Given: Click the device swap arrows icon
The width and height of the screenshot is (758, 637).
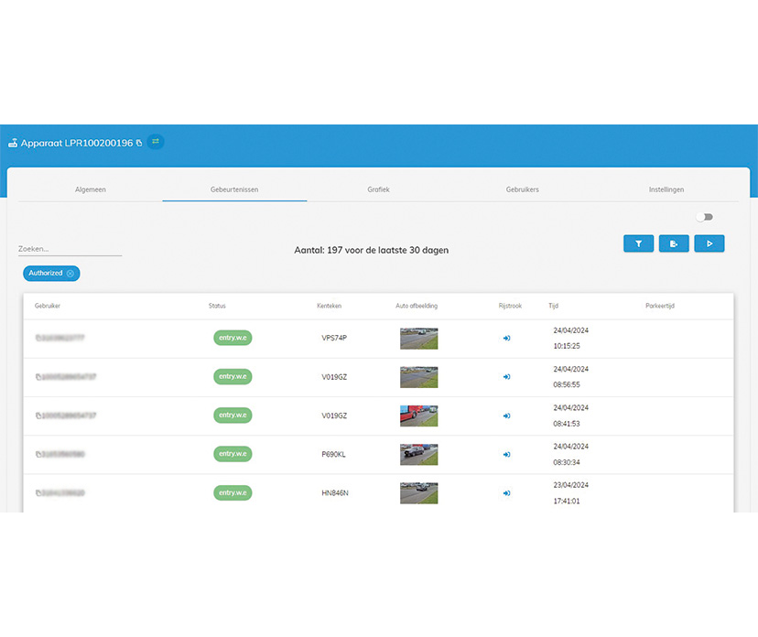Looking at the screenshot, I should click(156, 142).
